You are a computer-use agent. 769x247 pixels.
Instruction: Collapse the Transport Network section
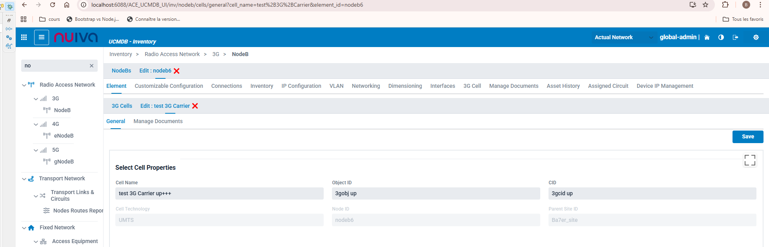(x=24, y=179)
